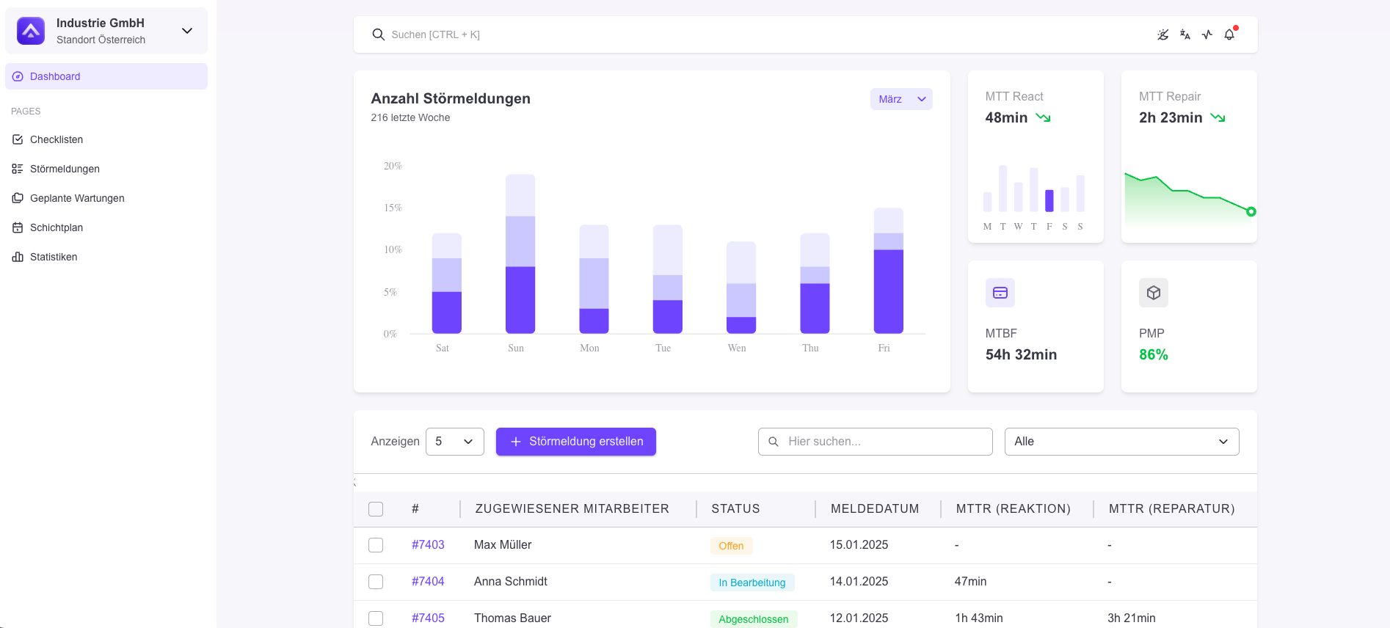Toggle the dark mode theme icon
Image resolution: width=1390 pixels, height=628 pixels.
click(1162, 34)
